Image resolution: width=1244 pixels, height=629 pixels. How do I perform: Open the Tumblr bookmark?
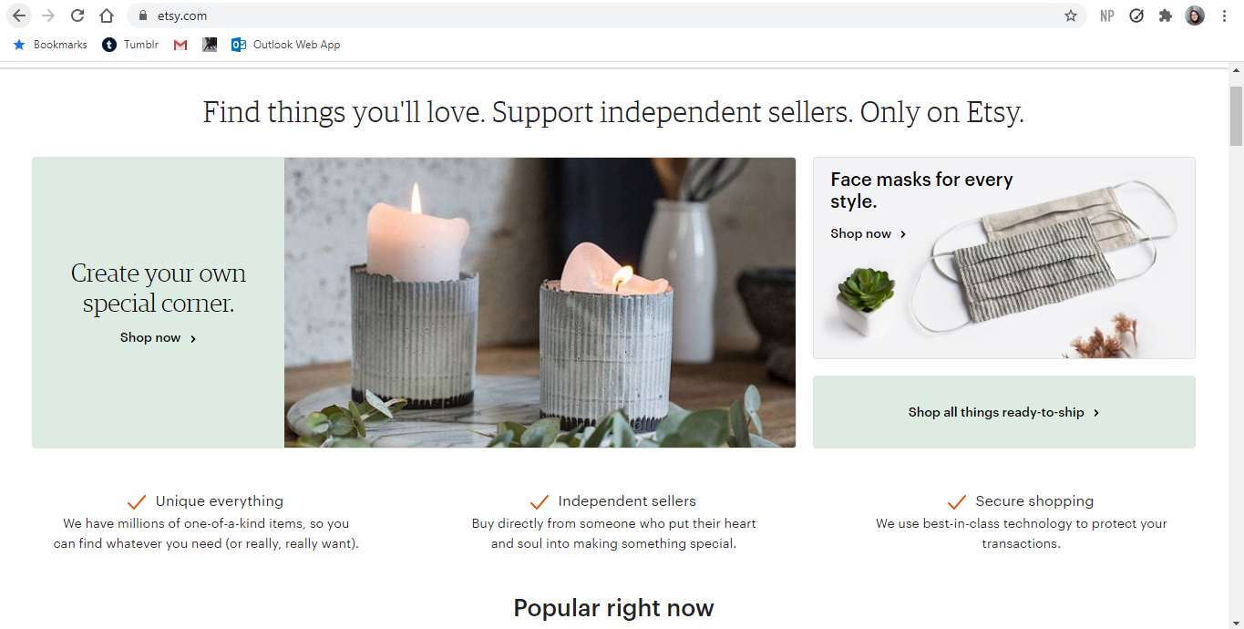[130, 45]
